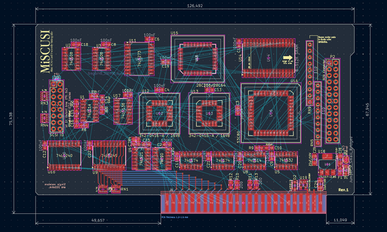Select the 75.438 left dimension label
The image size is (387, 232).
click(11, 118)
